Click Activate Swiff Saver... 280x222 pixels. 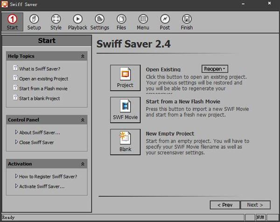click(x=42, y=186)
